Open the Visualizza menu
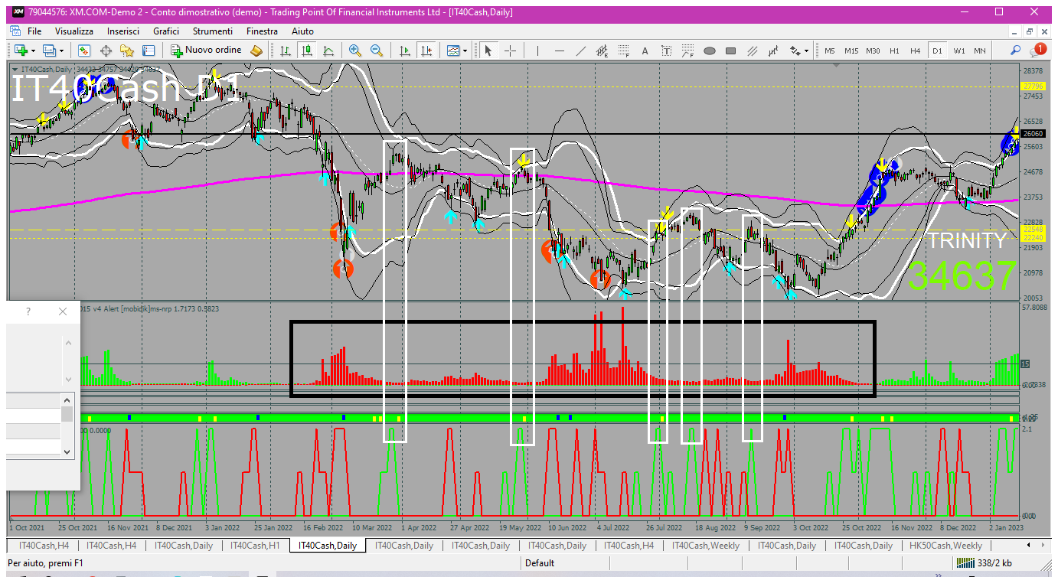1058x577 pixels. (x=74, y=31)
